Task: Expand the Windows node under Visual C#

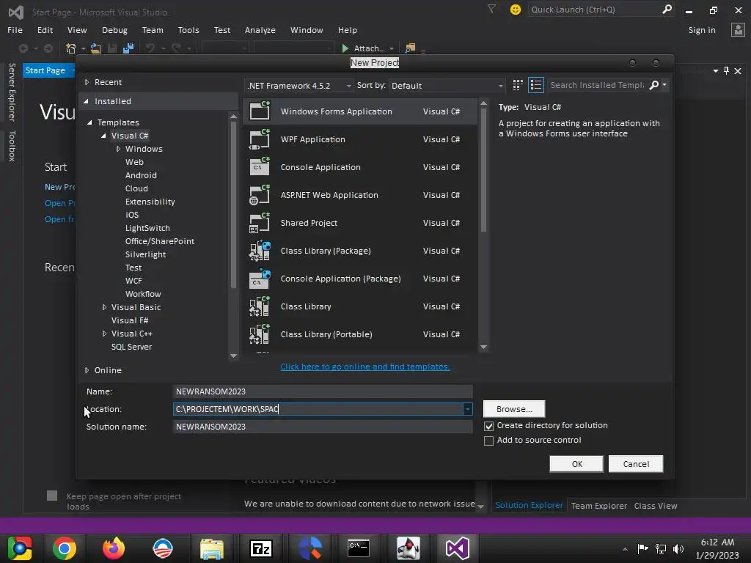Action: (118, 149)
